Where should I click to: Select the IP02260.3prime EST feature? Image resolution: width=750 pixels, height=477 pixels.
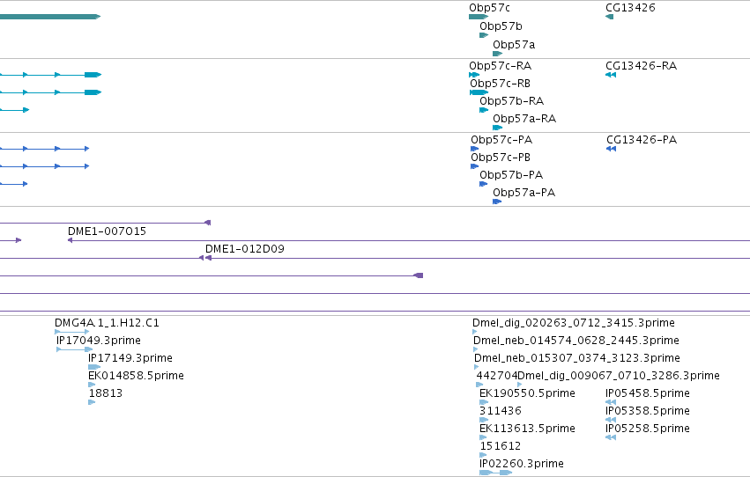click(x=495, y=473)
